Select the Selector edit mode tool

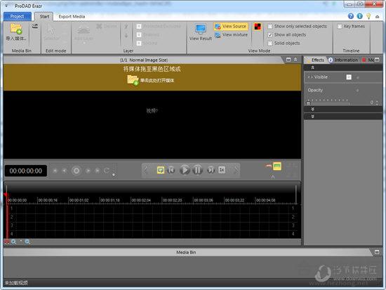point(51,32)
